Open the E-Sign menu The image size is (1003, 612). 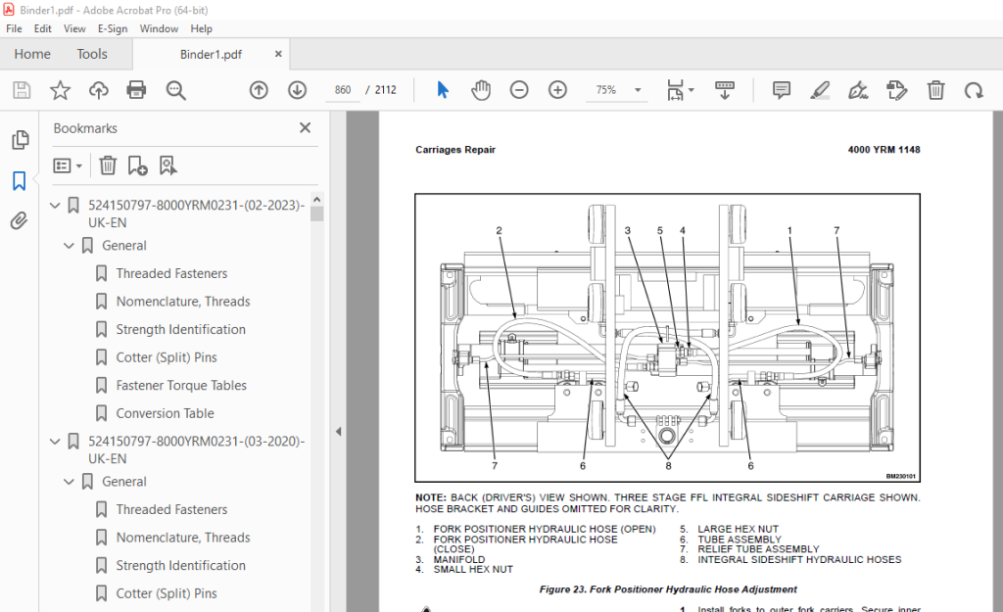tap(113, 28)
